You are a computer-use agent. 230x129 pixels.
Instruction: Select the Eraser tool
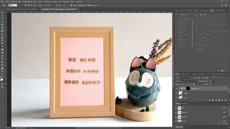[x=2, y=43]
